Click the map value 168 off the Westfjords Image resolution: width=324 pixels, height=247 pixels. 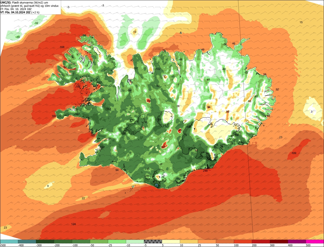click(x=62, y=47)
